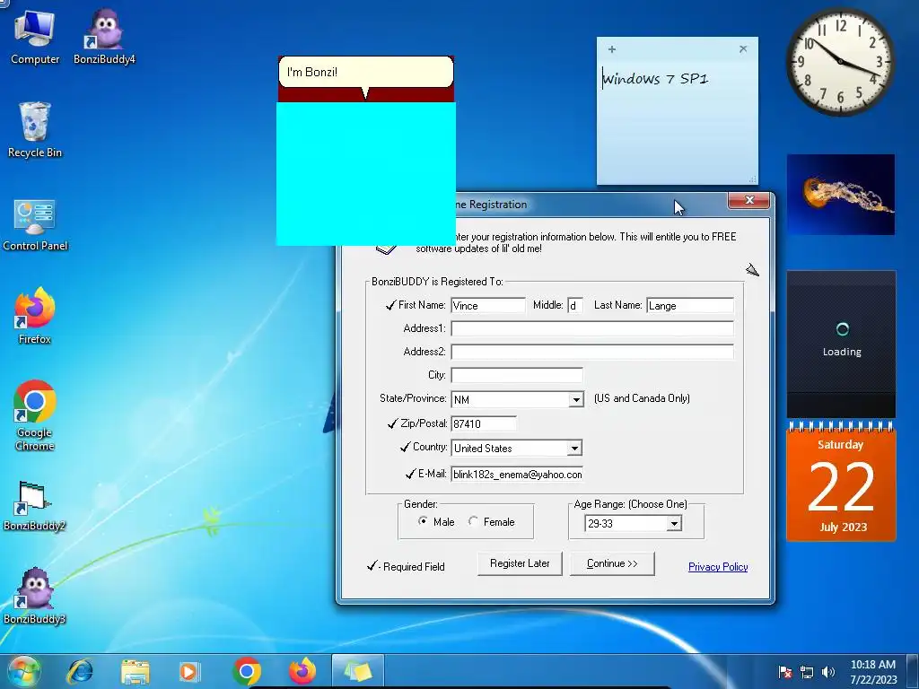The image size is (919, 689).
Task: Expand the Age Range dropdown
Action: (674, 523)
